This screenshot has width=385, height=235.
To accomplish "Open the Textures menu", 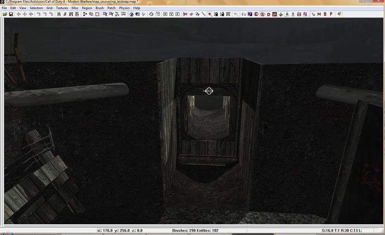I will click(62, 8).
